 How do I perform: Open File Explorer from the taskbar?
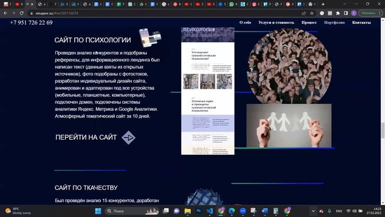188,211
